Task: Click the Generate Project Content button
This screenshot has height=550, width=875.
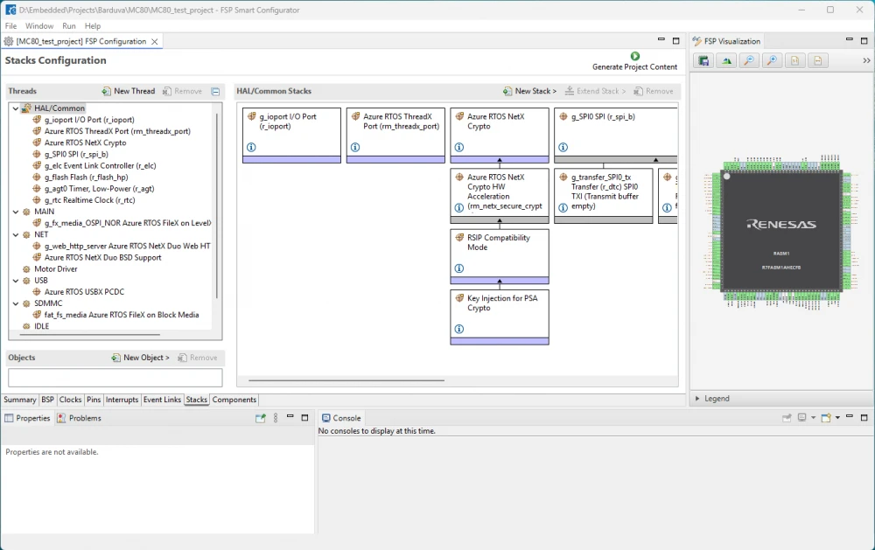Action: point(633,61)
